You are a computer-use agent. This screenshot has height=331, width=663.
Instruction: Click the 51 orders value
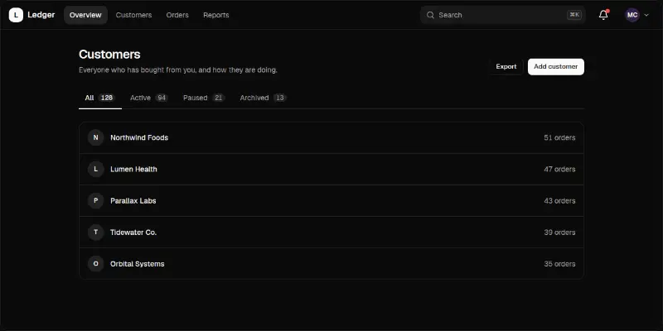(x=559, y=137)
